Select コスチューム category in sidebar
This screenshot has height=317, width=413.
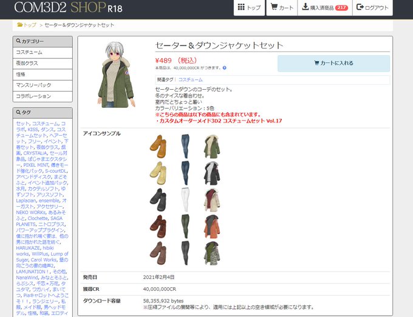tap(43, 52)
